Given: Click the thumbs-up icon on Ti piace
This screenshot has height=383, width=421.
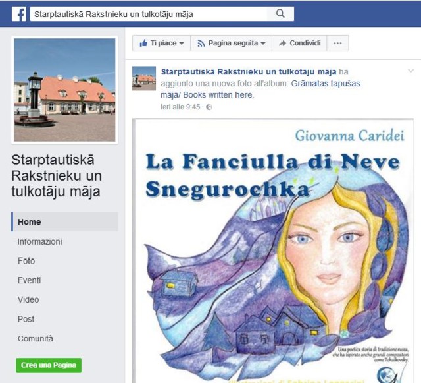Looking at the screenshot, I should click(143, 43).
